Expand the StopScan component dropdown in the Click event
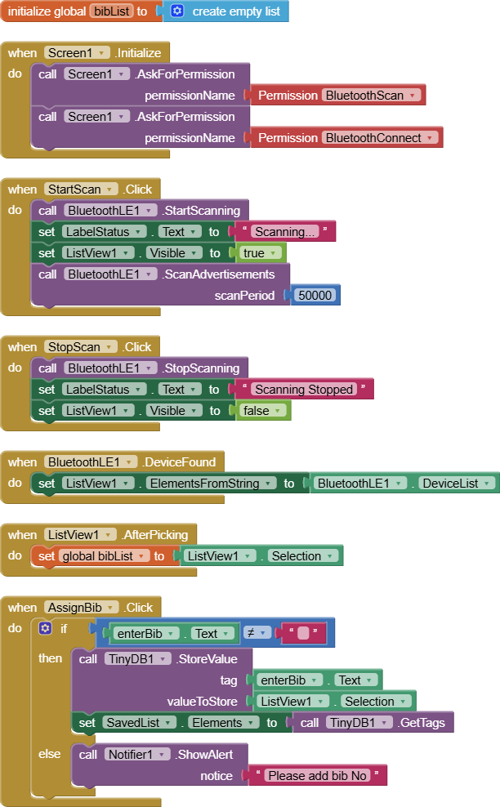This screenshot has height=807, width=500. pos(80,347)
